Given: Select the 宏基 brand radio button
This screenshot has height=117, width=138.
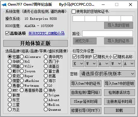Looking at the screenshot, I should pyautogui.click(x=10, y=57).
